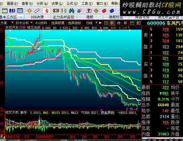The image size is (183, 141).
Task: Open the 窗口(W) menu
Action: [102, 4]
